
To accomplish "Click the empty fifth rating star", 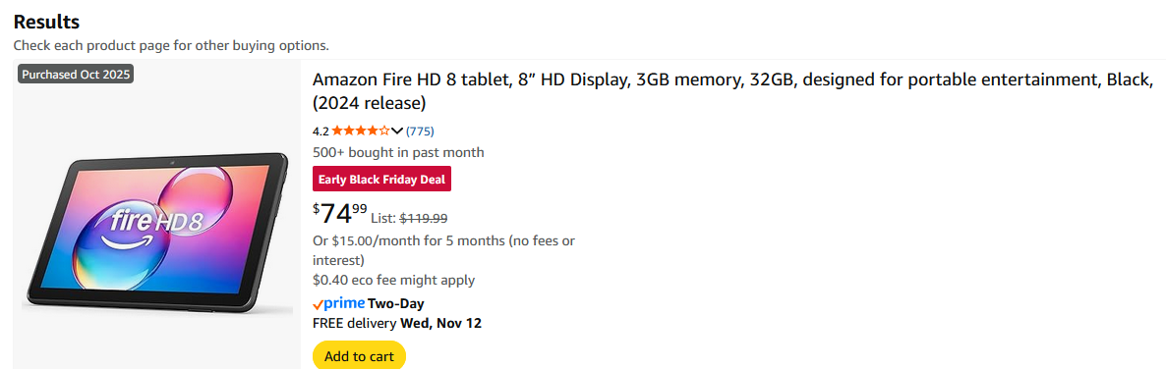I will click(x=384, y=132).
